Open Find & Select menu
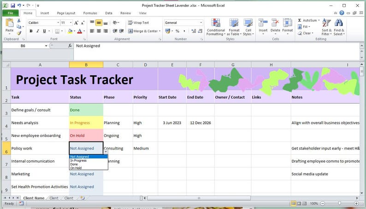This screenshot has width=366, height=209. click(339, 27)
